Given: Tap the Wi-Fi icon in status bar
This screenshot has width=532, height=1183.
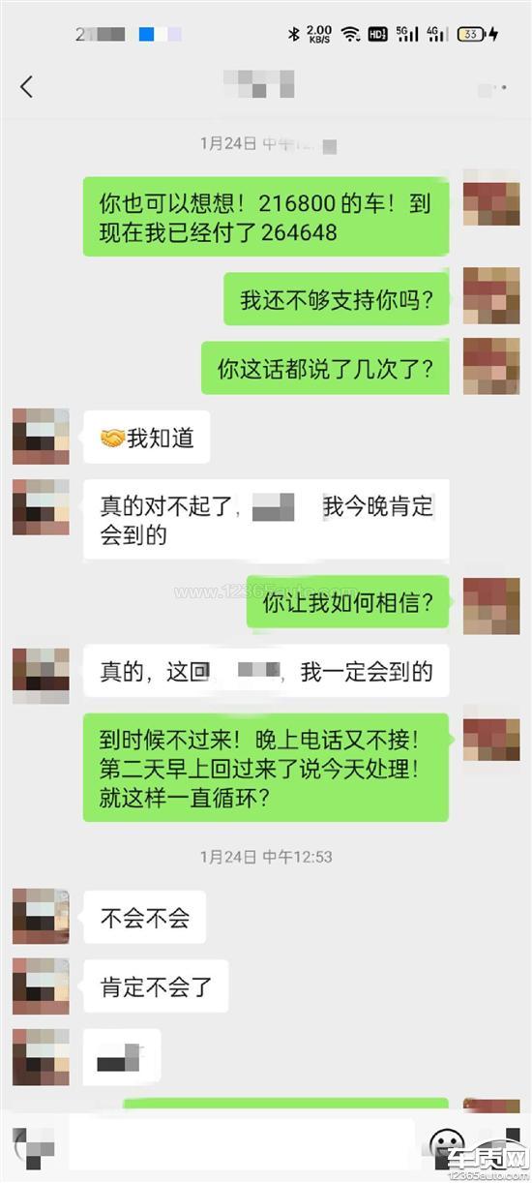Looking at the screenshot, I should click(x=350, y=34).
